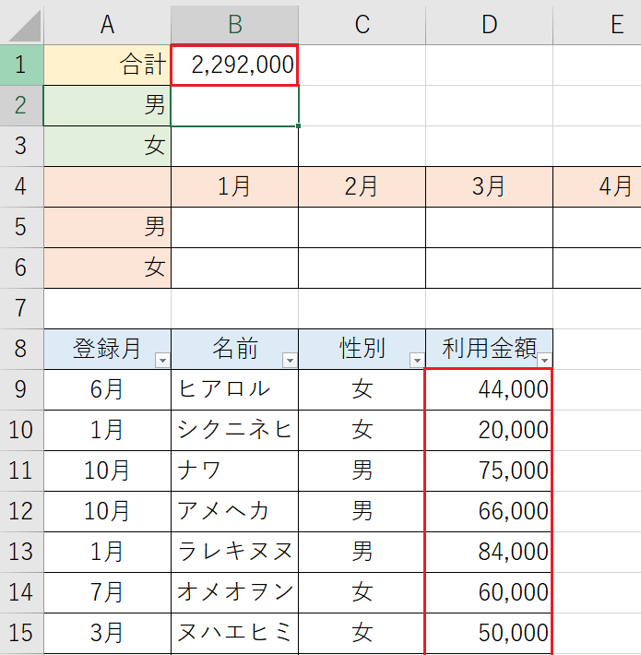Click the amount 60,000
This screenshot has width=641, height=655.
pos(489,592)
